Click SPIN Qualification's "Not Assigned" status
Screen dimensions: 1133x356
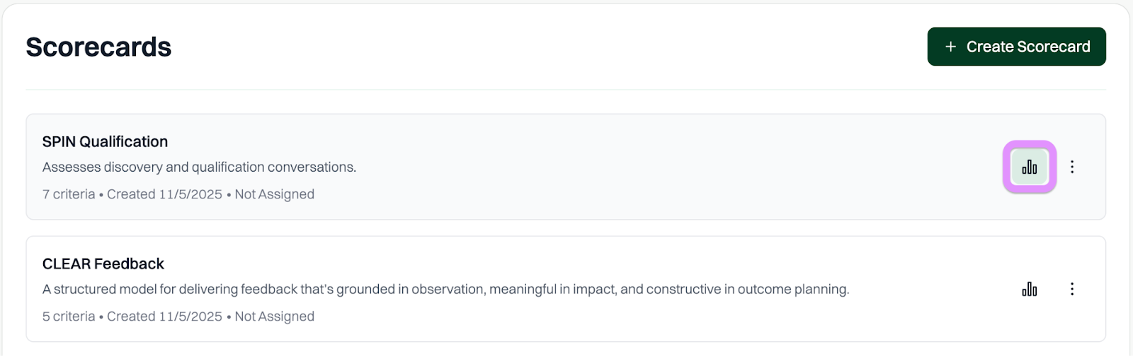click(274, 194)
